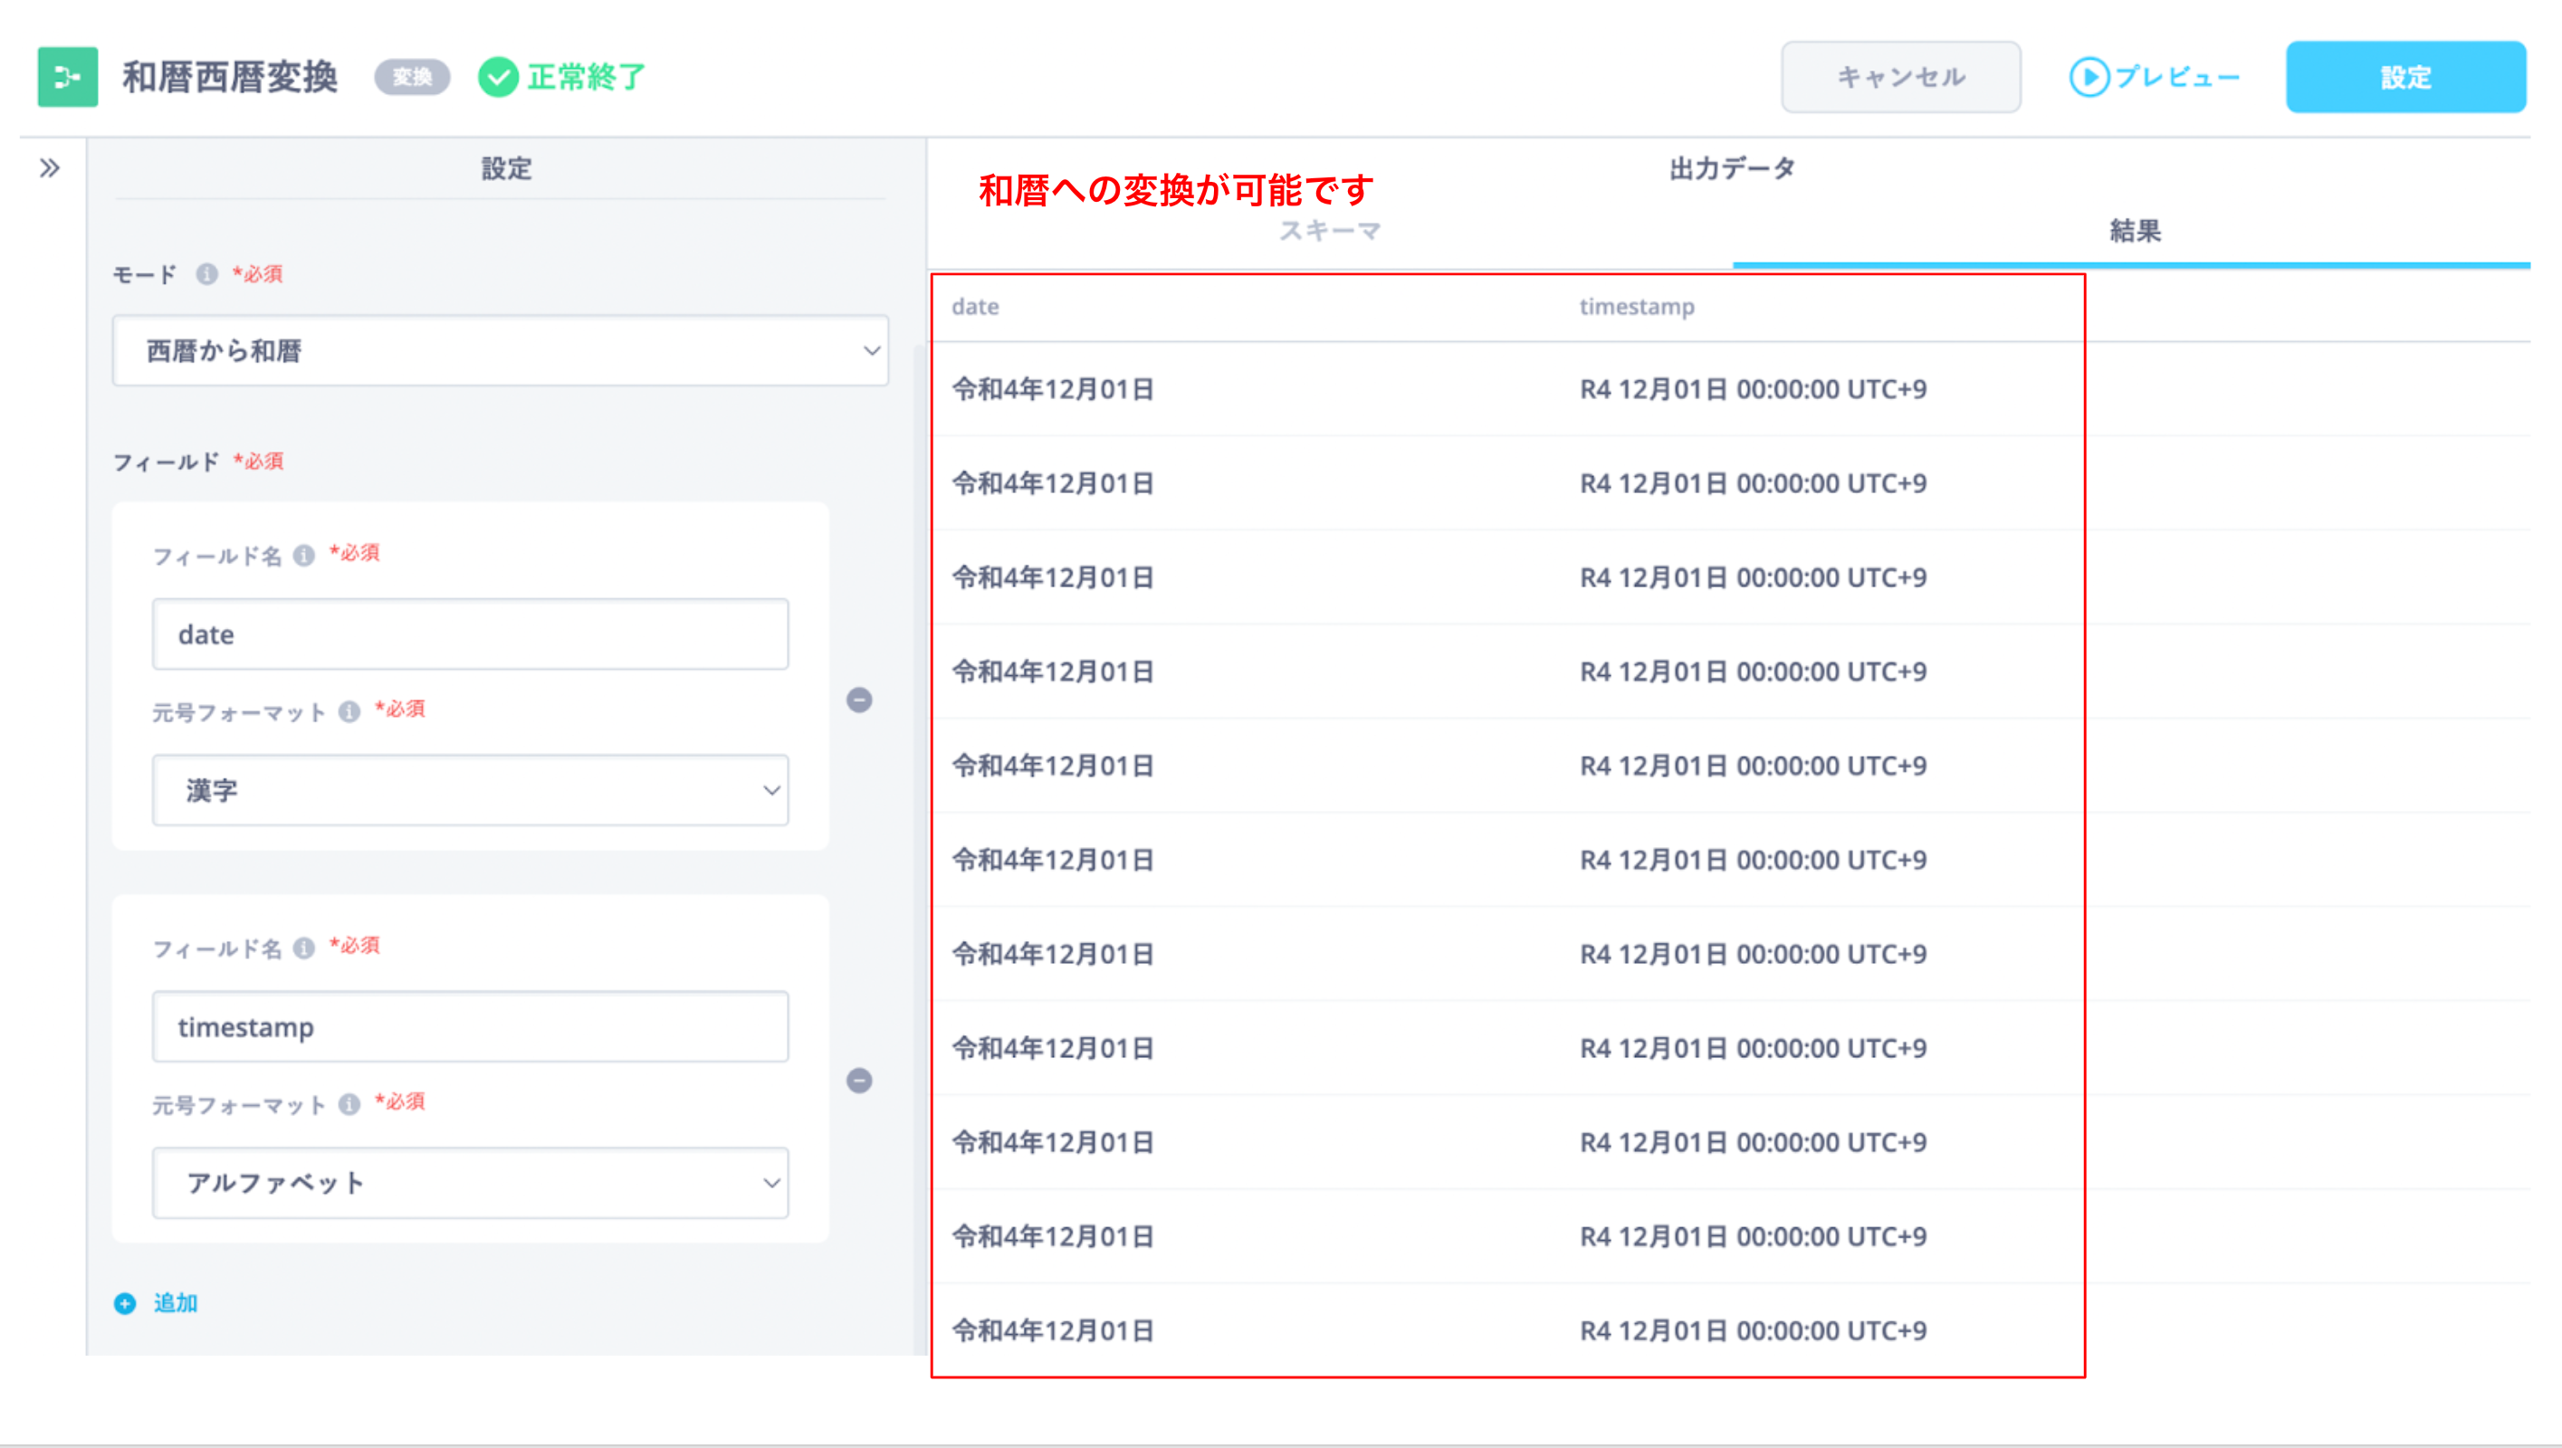This screenshot has height=1448, width=2562.
Task: Click the plus icon next to 追加
Action: point(125,1303)
